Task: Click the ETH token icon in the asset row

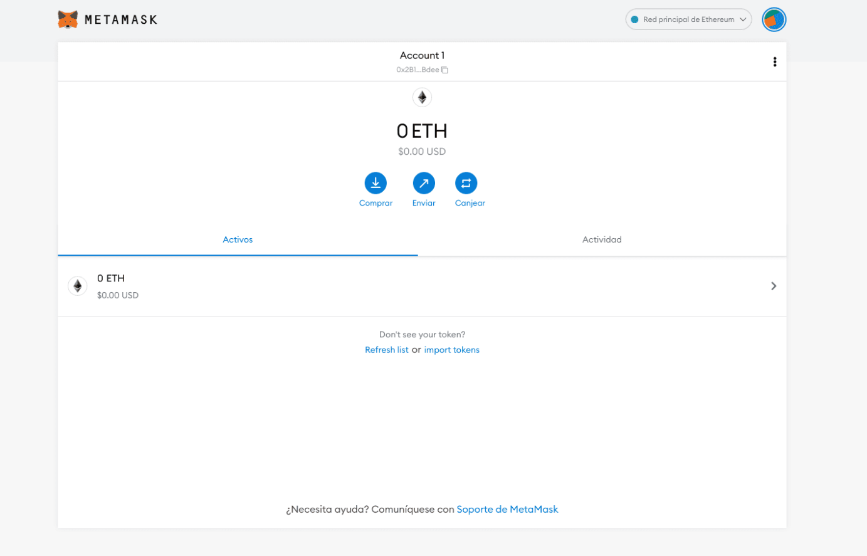Action: tap(78, 286)
